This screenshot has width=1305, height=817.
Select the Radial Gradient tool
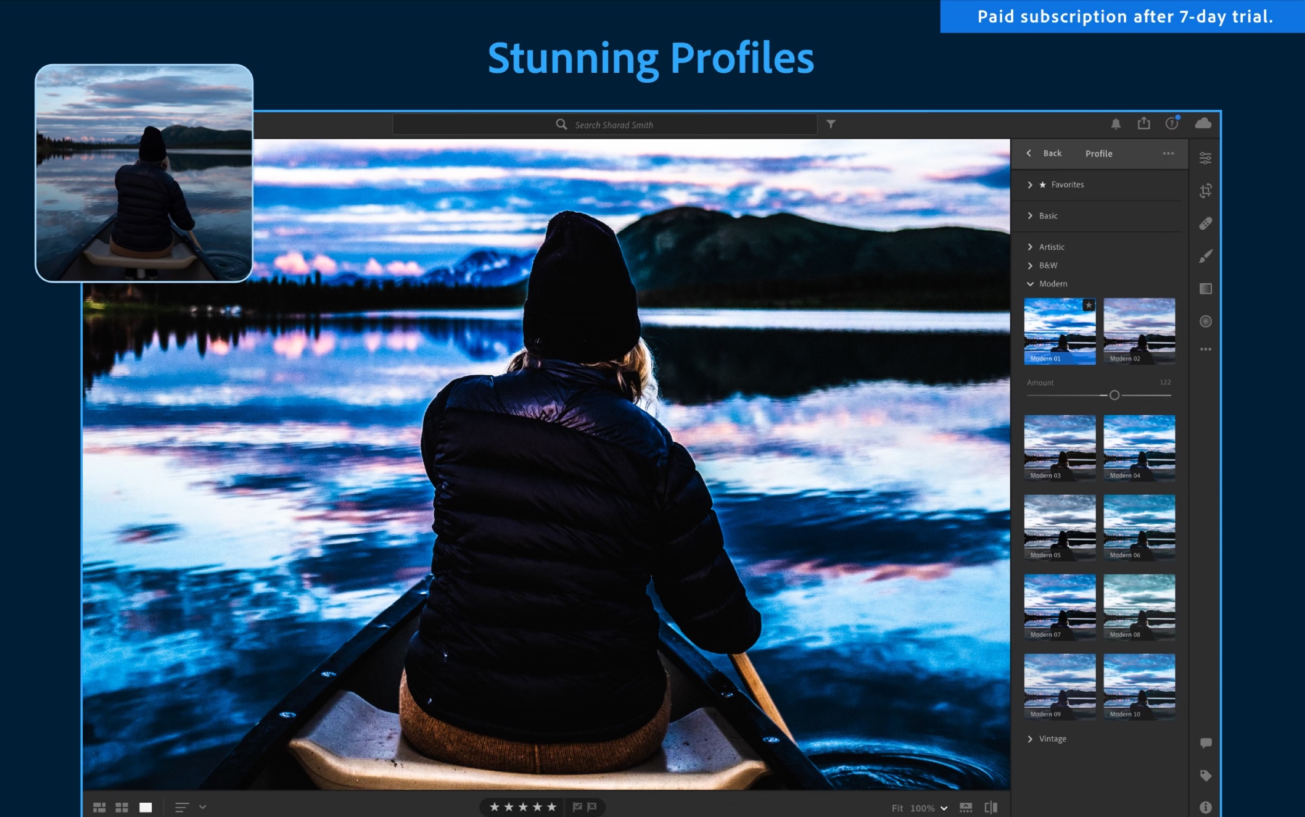1205,321
